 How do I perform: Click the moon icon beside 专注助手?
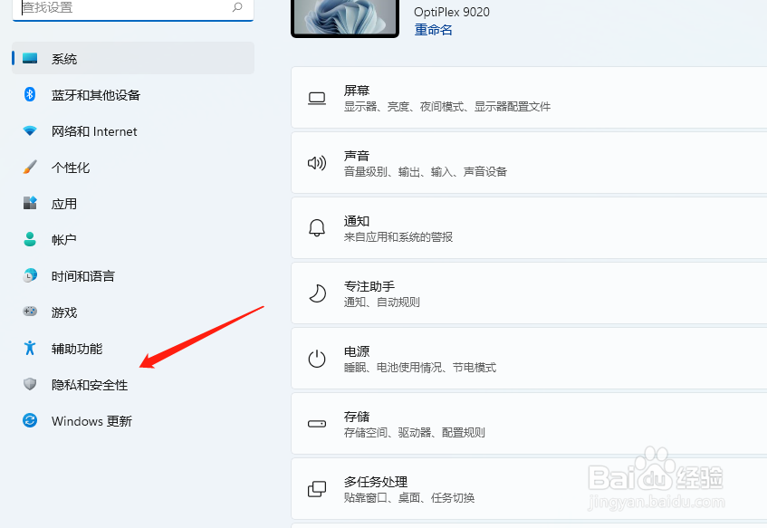tap(317, 293)
